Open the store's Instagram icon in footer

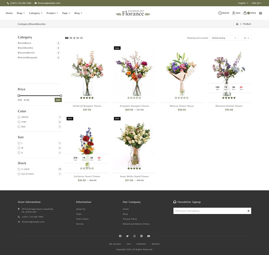[134, 236]
